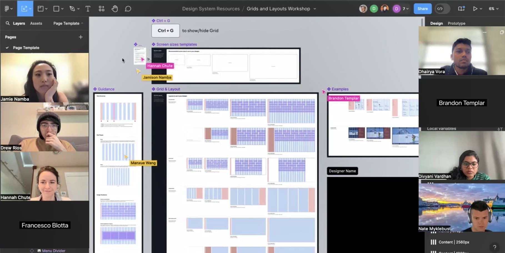Switch to the Prototype tab
505x253 pixels.
(x=456, y=23)
